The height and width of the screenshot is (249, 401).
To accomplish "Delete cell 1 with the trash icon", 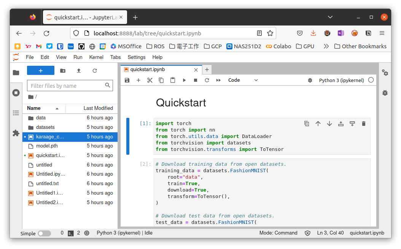I will (x=364, y=124).
